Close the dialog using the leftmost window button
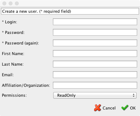This screenshot has height=116, width=140. [4, 3]
